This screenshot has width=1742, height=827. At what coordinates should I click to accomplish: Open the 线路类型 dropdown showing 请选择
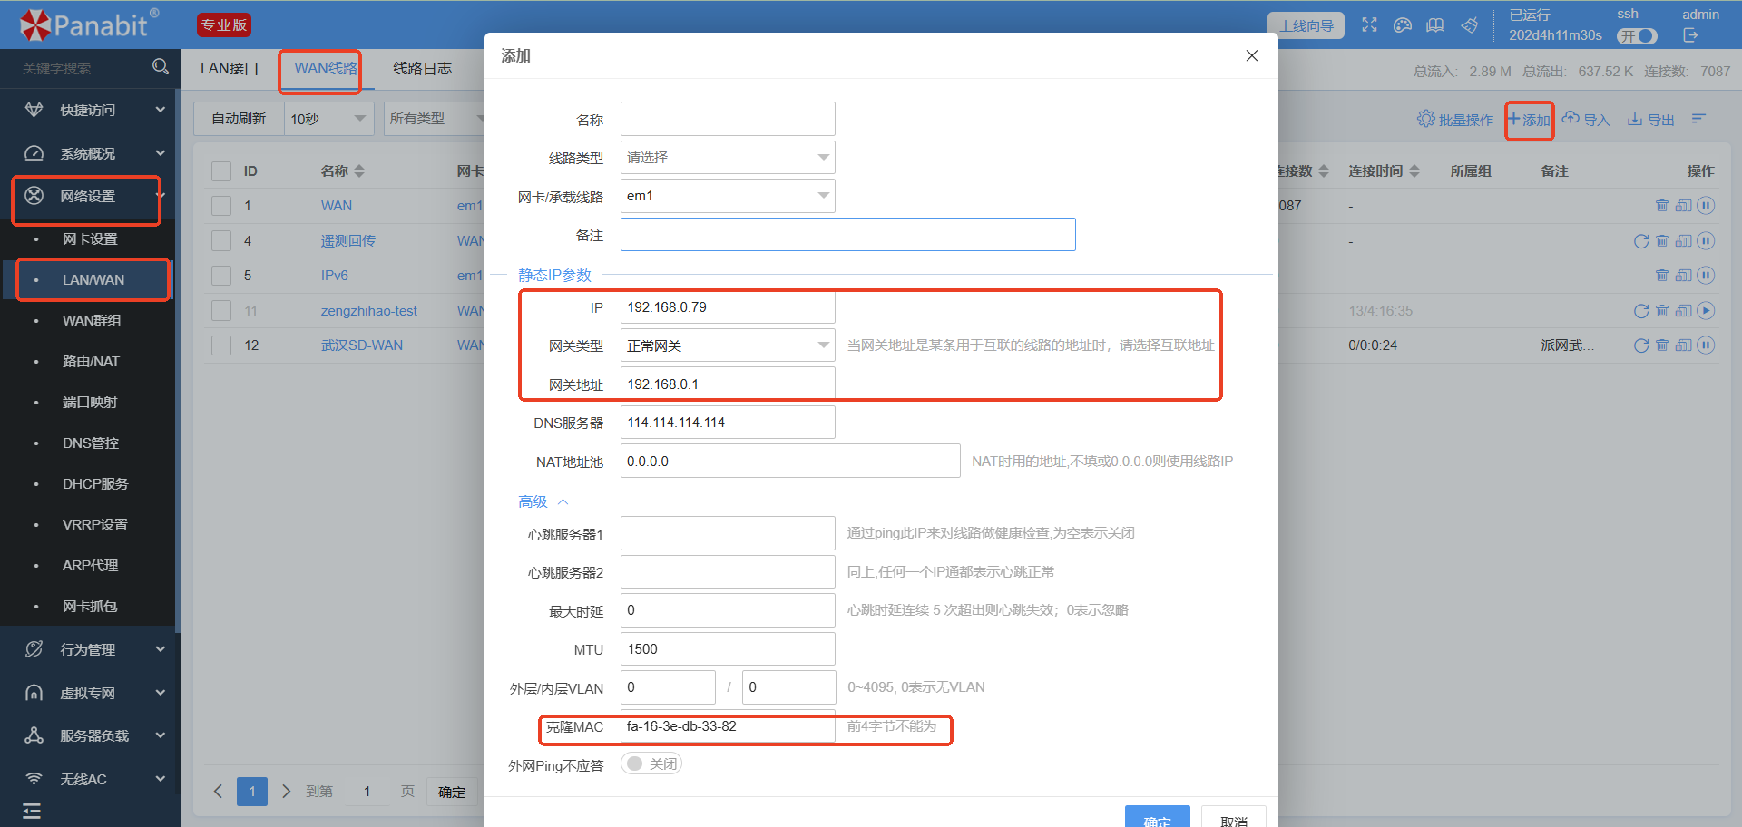(728, 157)
